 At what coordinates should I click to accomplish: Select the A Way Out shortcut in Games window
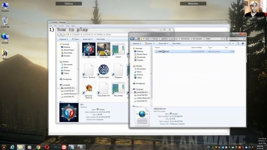pyautogui.click(x=103, y=50)
